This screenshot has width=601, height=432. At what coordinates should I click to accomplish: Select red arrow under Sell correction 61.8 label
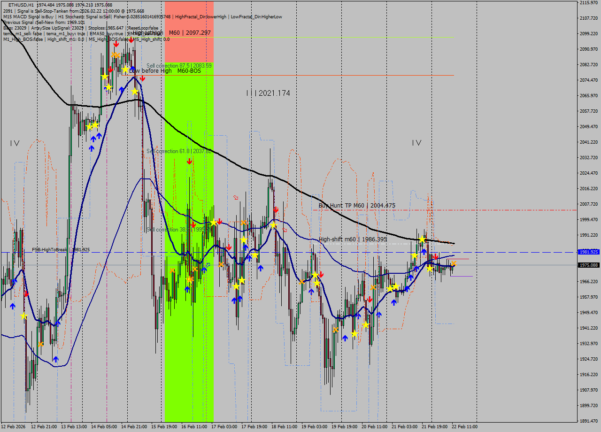(189, 161)
